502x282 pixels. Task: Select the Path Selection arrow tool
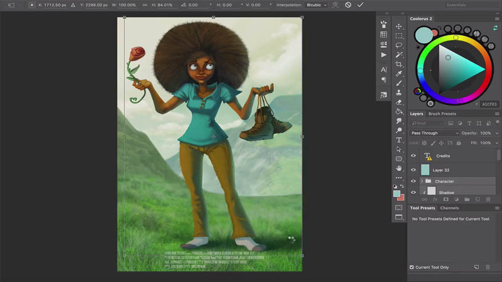(x=399, y=149)
